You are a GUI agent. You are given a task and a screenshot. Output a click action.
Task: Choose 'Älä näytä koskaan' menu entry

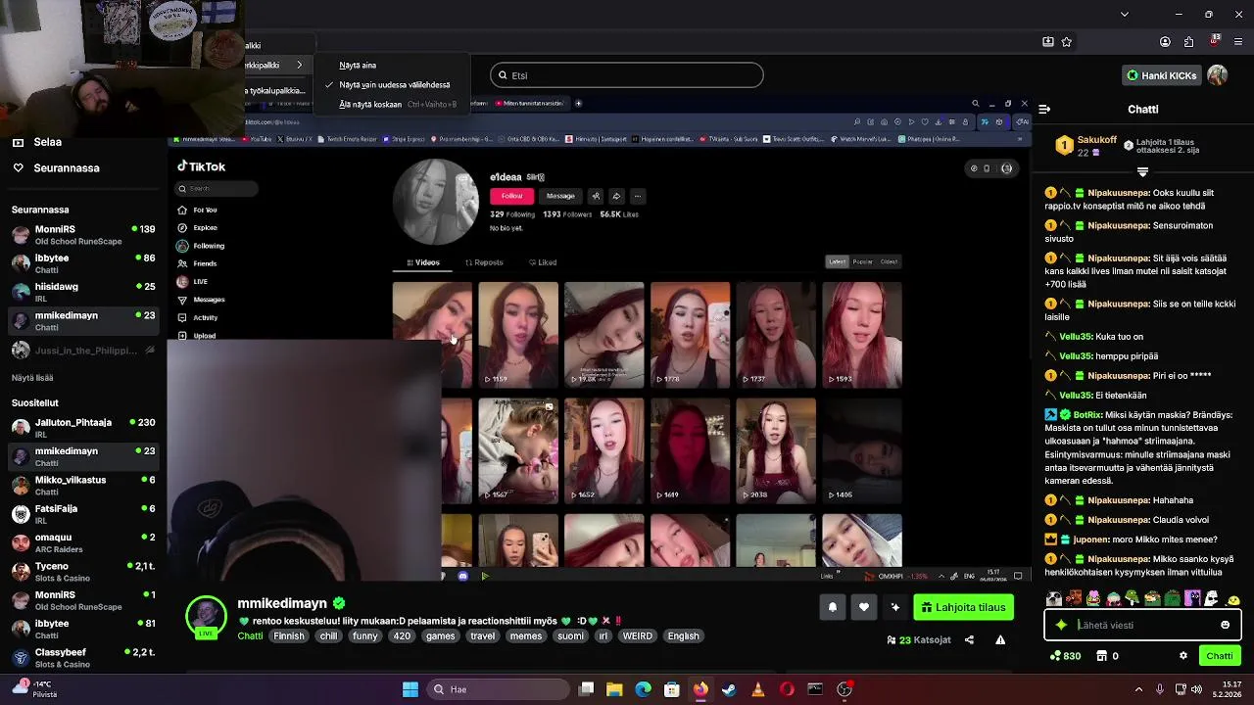coord(392,104)
